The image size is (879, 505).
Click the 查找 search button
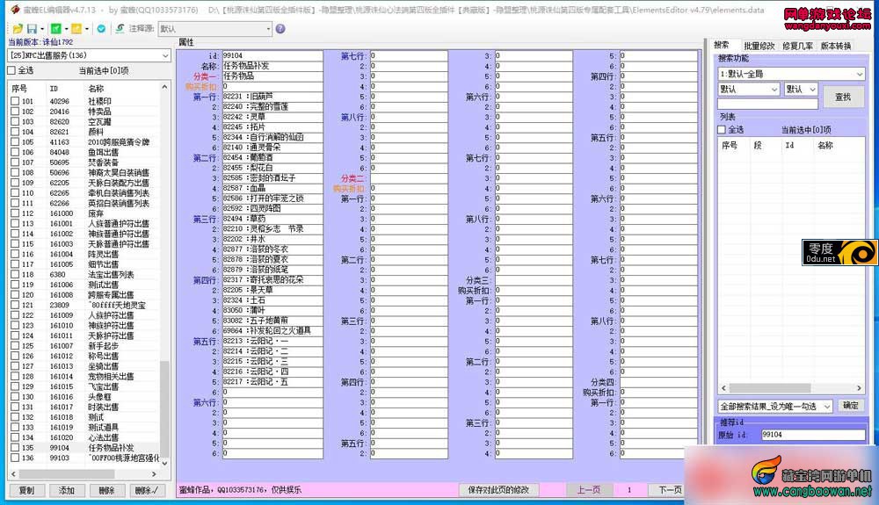(843, 97)
